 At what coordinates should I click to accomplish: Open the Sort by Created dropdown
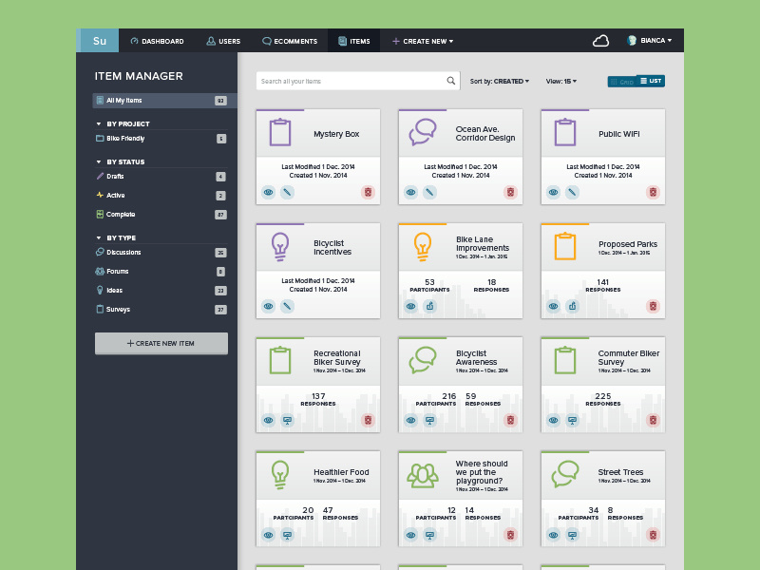(500, 81)
